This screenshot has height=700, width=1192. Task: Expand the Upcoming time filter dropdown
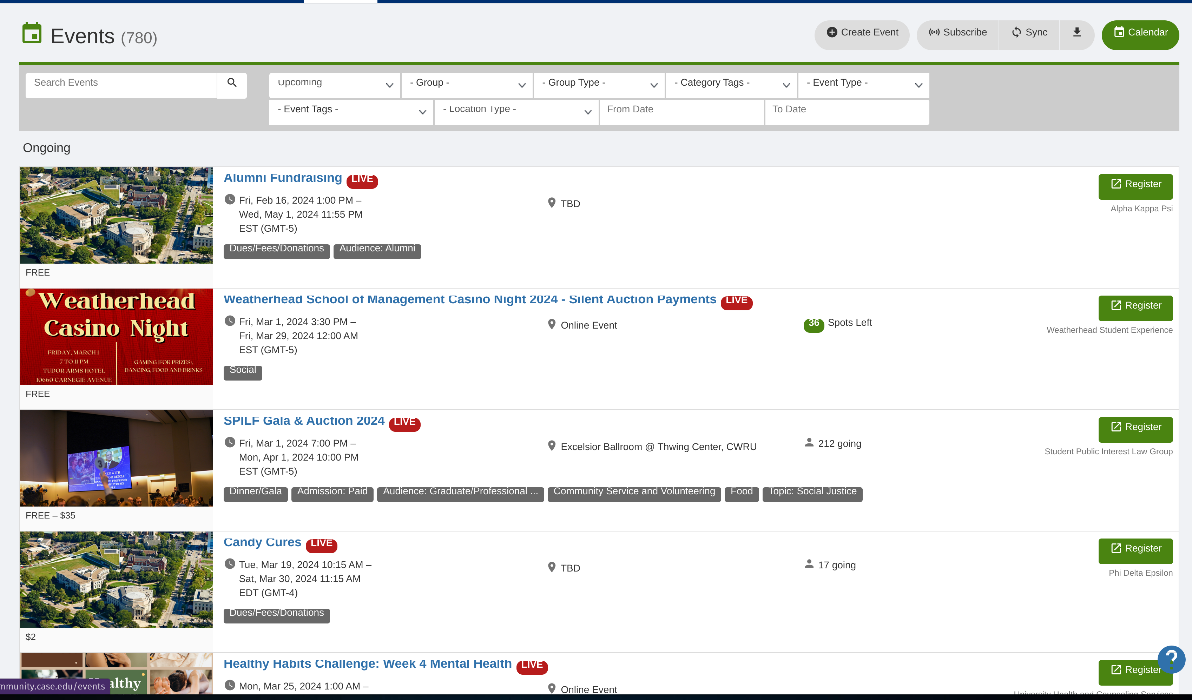tap(335, 85)
